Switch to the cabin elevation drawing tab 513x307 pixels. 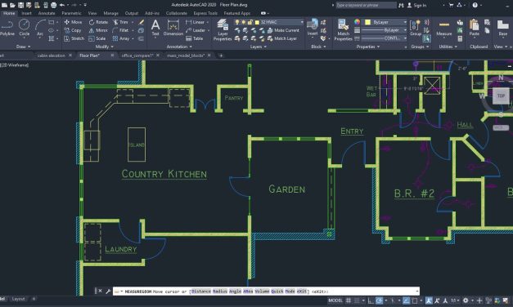point(51,56)
